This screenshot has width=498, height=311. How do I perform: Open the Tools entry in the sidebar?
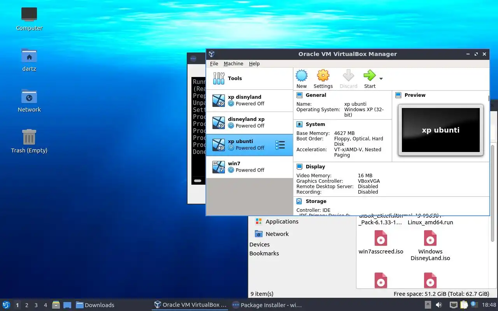point(249,79)
